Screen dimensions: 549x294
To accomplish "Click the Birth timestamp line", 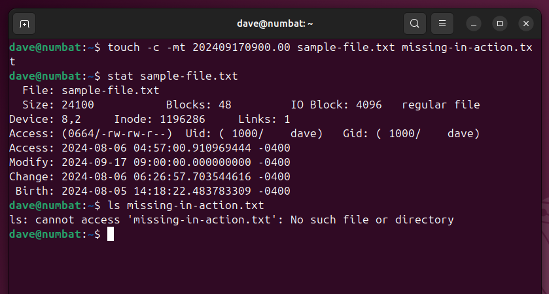I will pos(152,191).
